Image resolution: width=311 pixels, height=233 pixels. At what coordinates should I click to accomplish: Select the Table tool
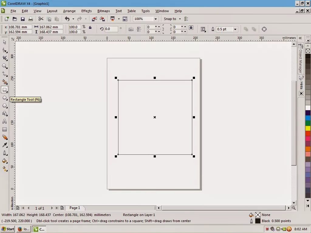[x=5, y=129]
